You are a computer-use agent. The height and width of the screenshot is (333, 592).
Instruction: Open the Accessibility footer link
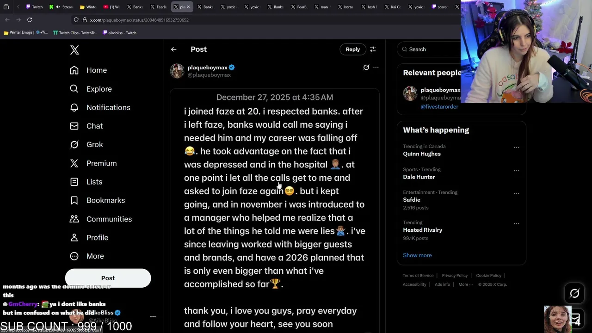click(x=414, y=284)
